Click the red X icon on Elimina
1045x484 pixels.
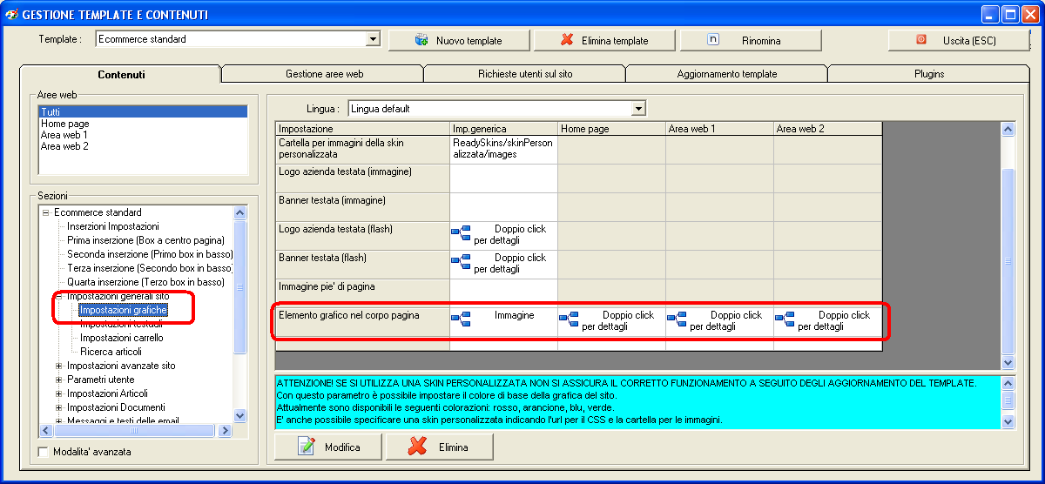click(417, 447)
